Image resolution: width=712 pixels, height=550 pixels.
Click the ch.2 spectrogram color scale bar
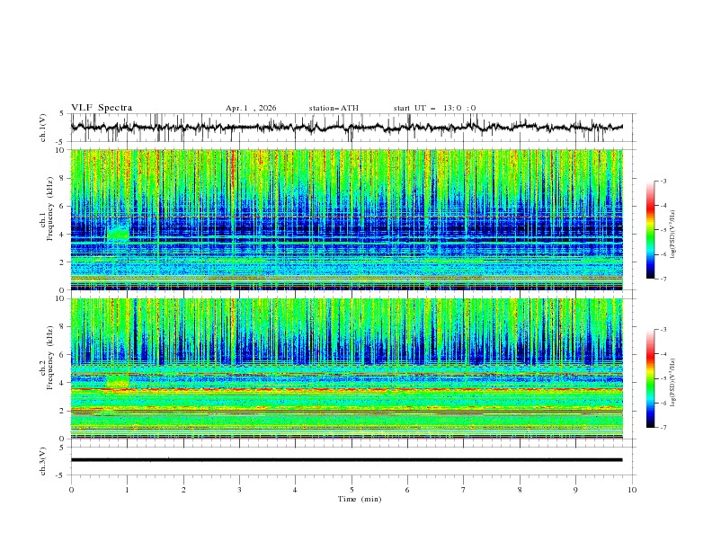pyautogui.click(x=650, y=378)
